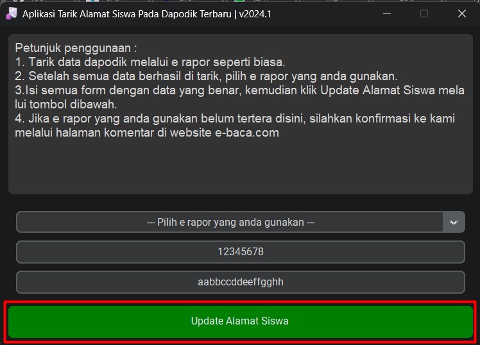Click instruction line '2. Setelah semua data'
Screen dimensions: 480x345
click(x=206, y=76)
